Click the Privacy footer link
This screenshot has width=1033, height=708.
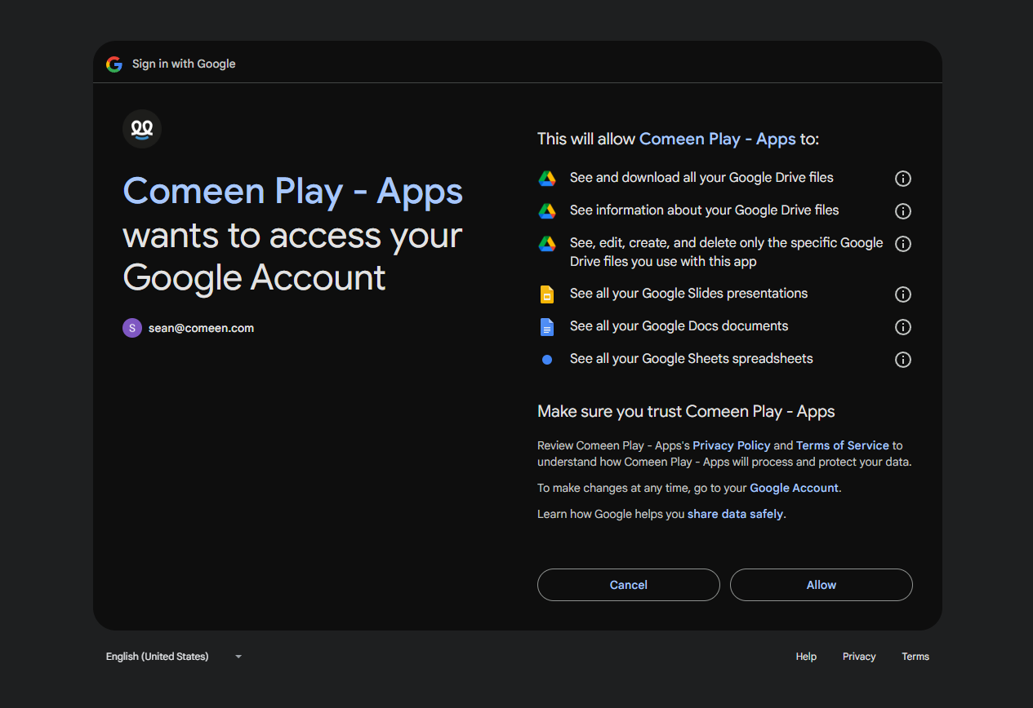[x=859, y=657]
